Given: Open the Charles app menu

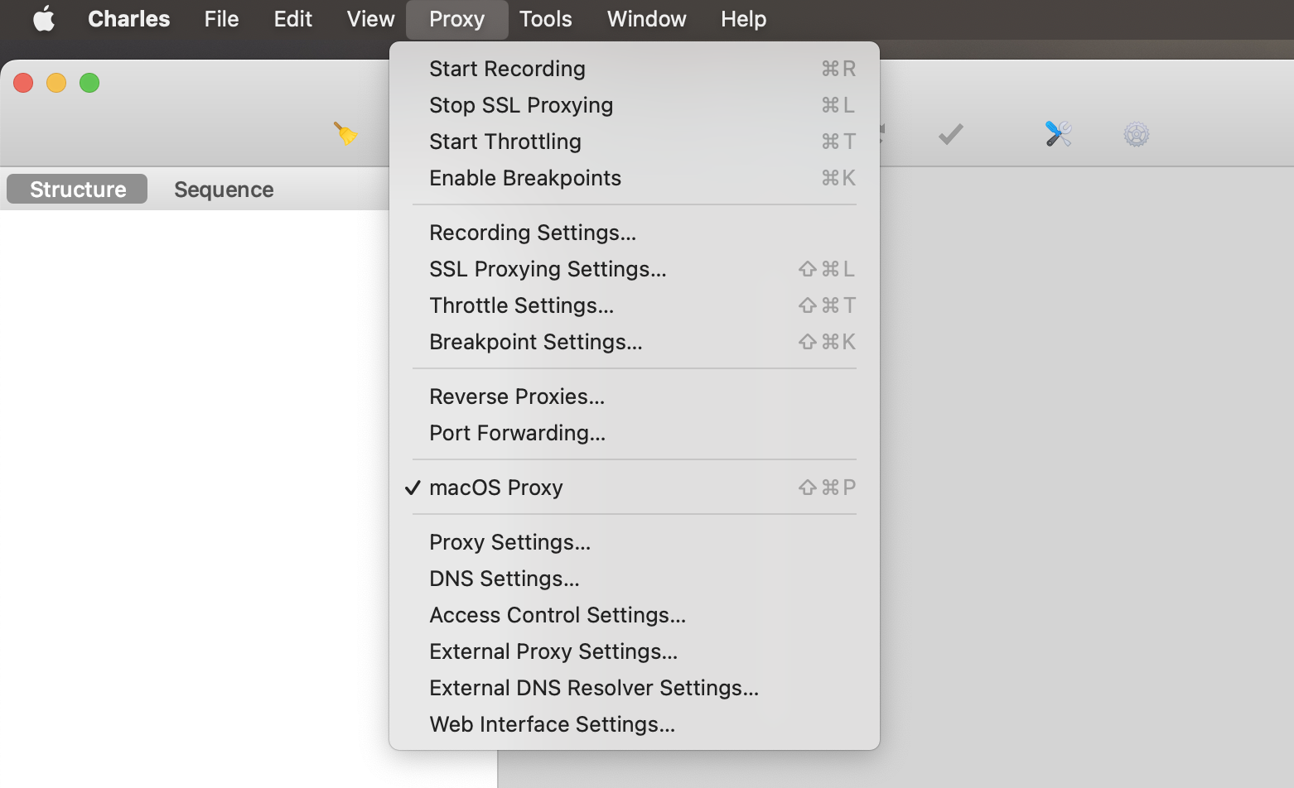Looking at the screenshot, I should point(129,19).
